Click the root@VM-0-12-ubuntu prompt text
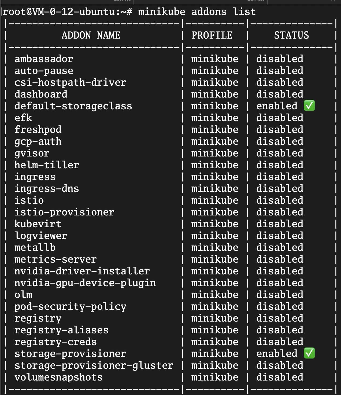The width and height of the screenshot is (341, 395). click(67, 12)
